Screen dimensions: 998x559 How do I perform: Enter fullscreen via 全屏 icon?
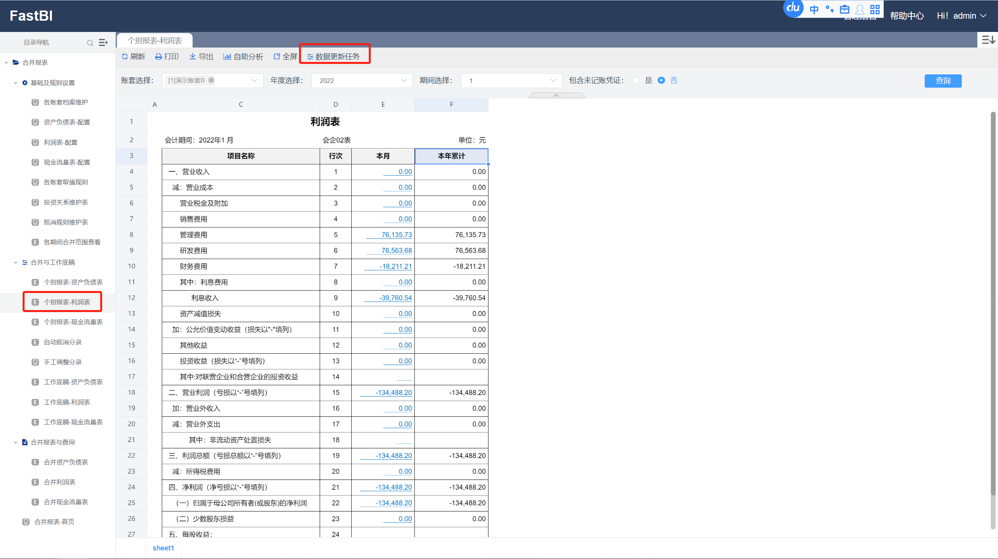point(277,56)
